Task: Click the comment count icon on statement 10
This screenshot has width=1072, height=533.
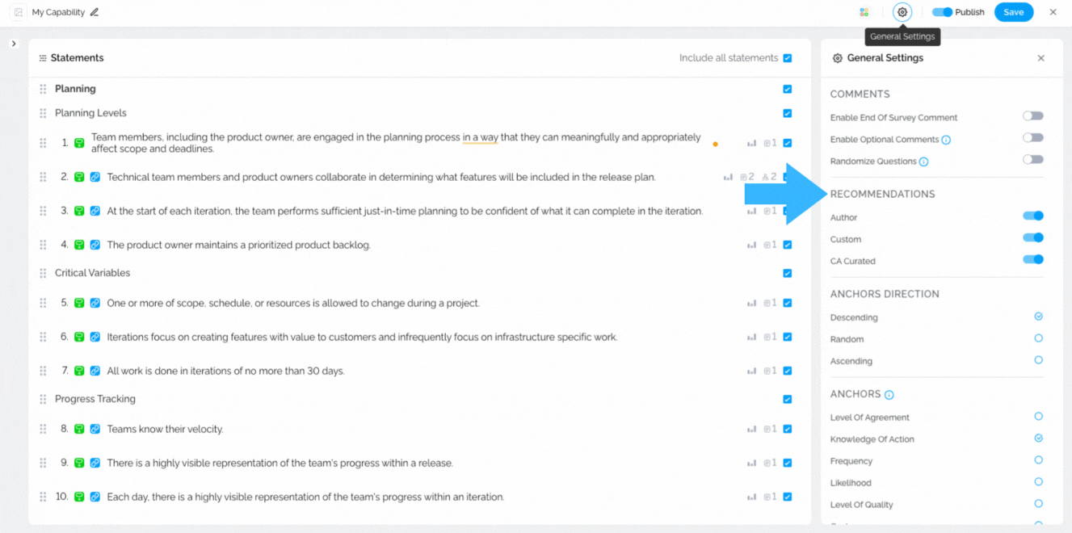Action: pyautogui.click(x=770, y=497)
